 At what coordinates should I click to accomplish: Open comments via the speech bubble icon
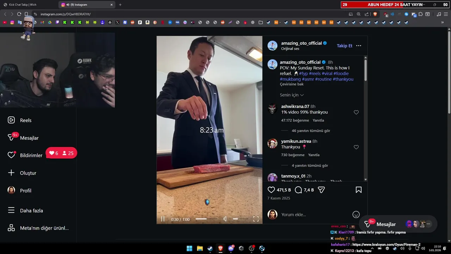298,190
